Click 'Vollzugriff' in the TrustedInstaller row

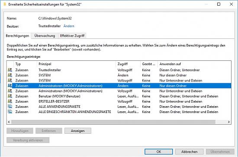(125, 70)
